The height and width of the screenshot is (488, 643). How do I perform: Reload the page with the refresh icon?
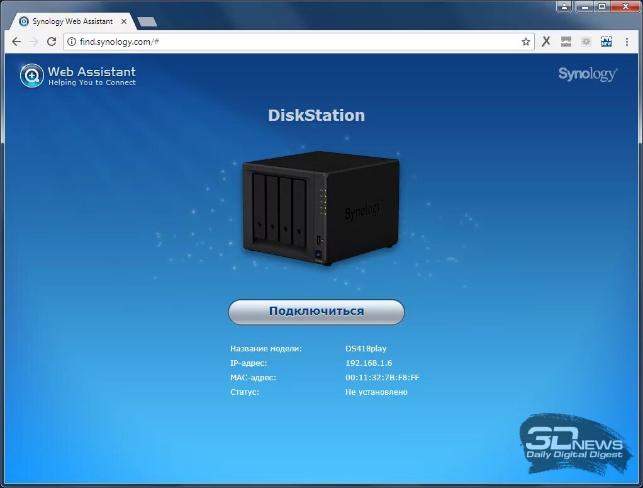point(52,42)
